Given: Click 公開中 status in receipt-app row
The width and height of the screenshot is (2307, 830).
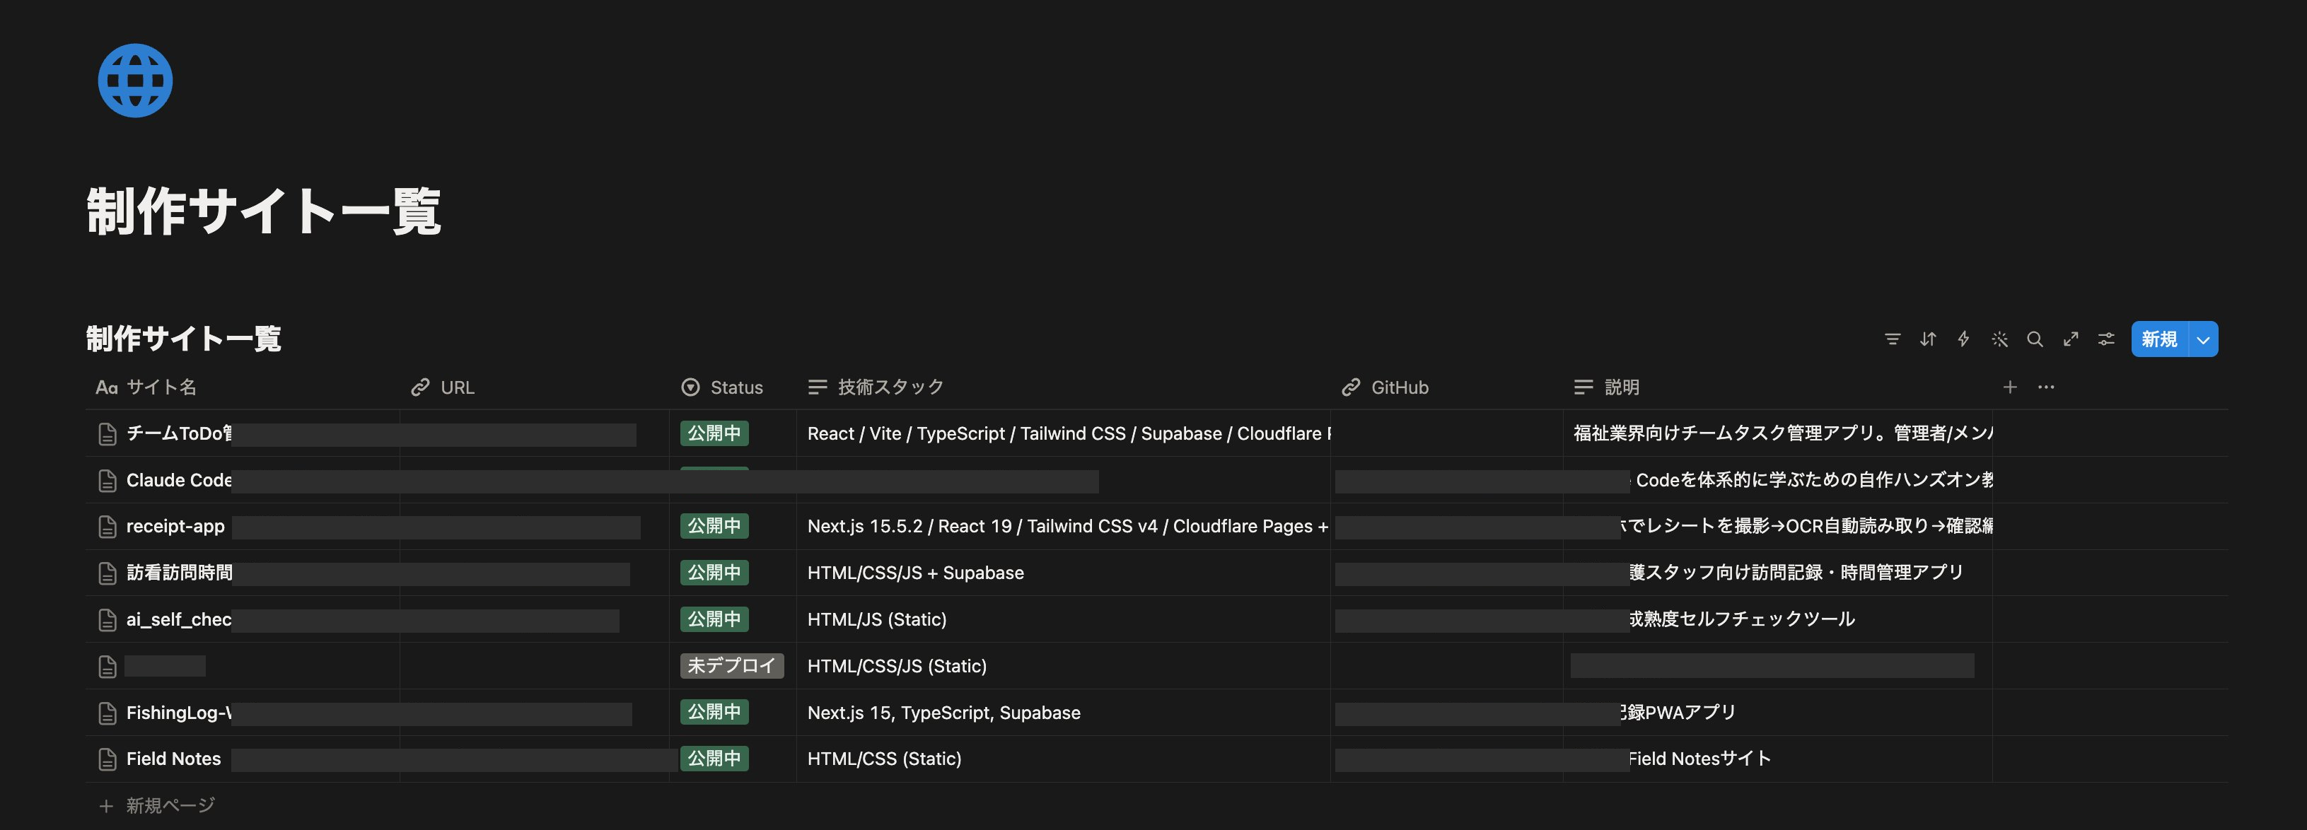Looking at the screenshot, I should coord(714,527).
